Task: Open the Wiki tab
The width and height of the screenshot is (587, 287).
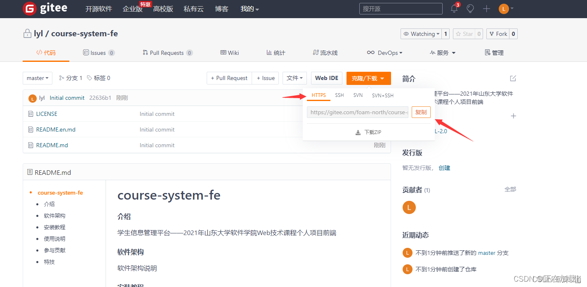Action: click(230, 53)
